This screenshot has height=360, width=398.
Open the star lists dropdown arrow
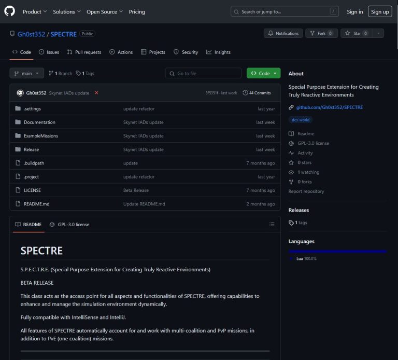coord(378,33)
